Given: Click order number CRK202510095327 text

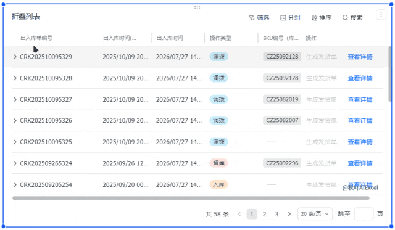Looking at the screenshot, I should click(x=46, y=100).
